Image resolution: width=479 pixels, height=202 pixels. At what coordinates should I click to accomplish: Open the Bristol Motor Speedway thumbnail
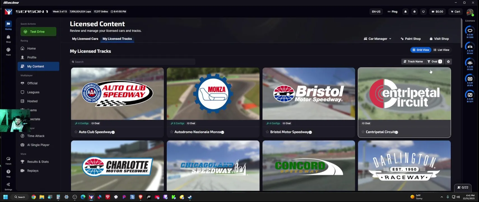click(309, 94)
